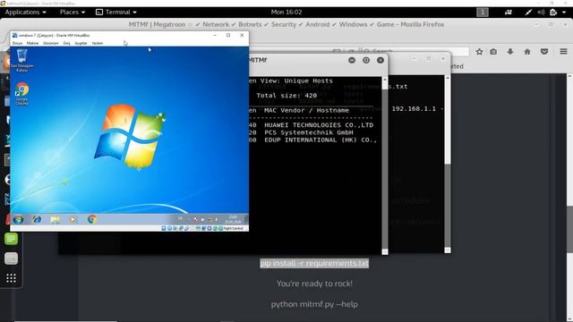Click the screen recording camera icon in top bar
573x322 pixels.
tap(509, 12)
